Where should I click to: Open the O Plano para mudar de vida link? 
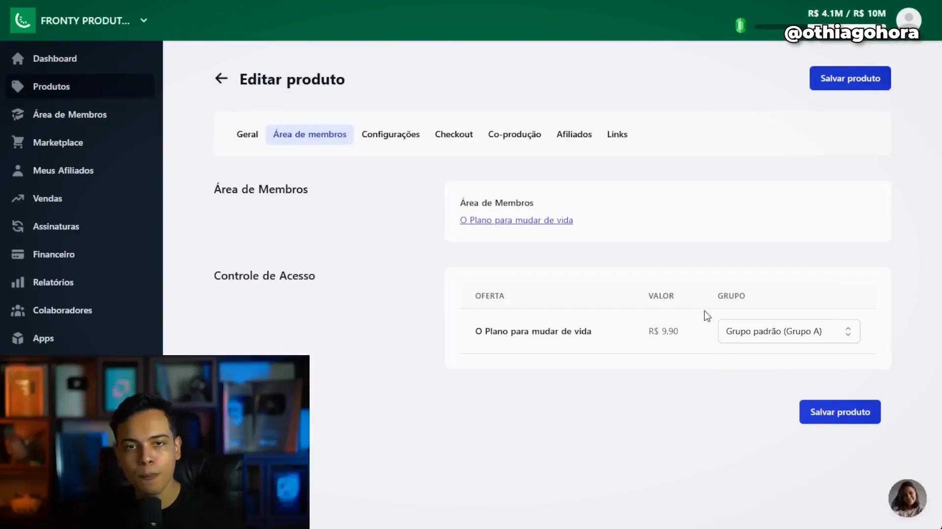coord(516,220)
